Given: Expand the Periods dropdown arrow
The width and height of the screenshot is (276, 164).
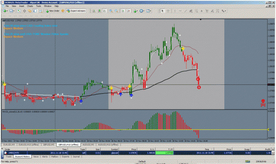Looking at the screenshot, I should coord(144,11).
